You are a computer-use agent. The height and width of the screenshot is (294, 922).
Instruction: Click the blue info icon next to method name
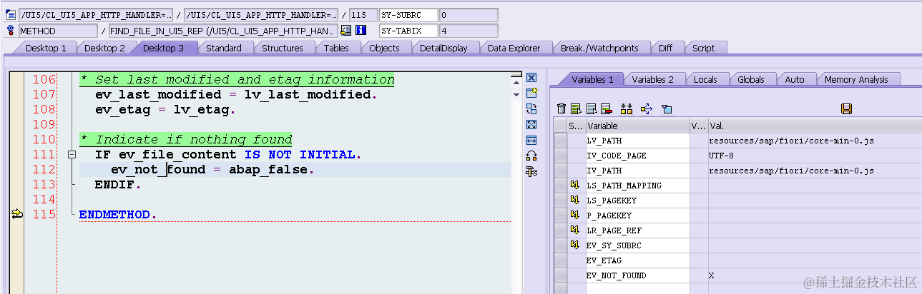[x=361, y=31]
